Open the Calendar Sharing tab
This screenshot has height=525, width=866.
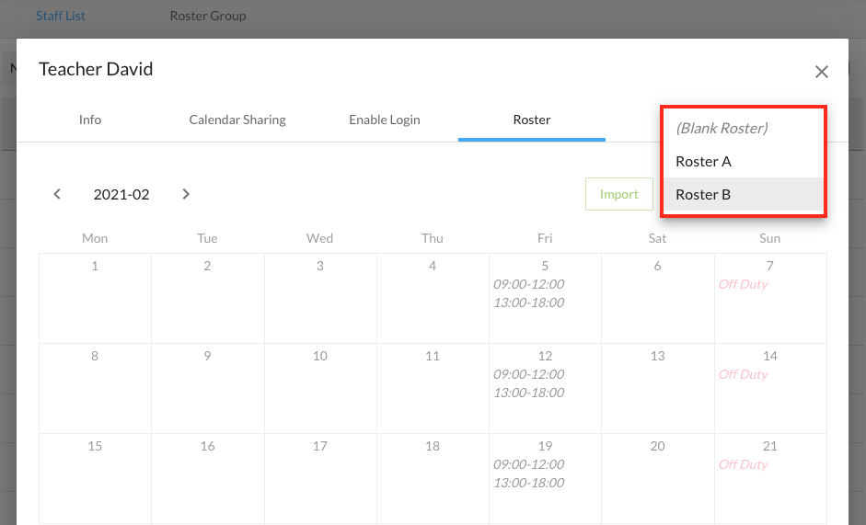coord(237,120)
